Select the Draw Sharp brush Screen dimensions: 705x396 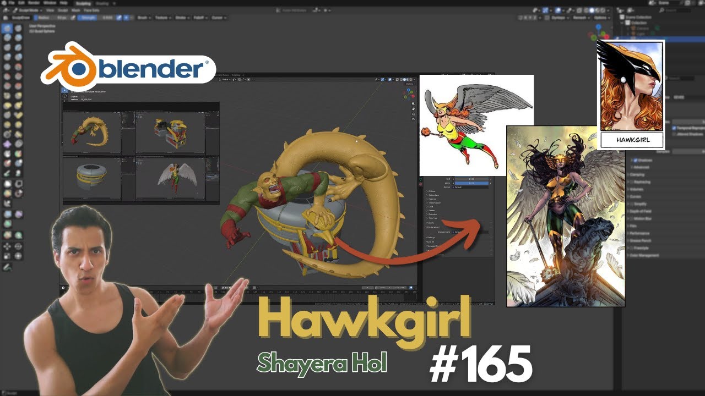click(x=18, y=28)
